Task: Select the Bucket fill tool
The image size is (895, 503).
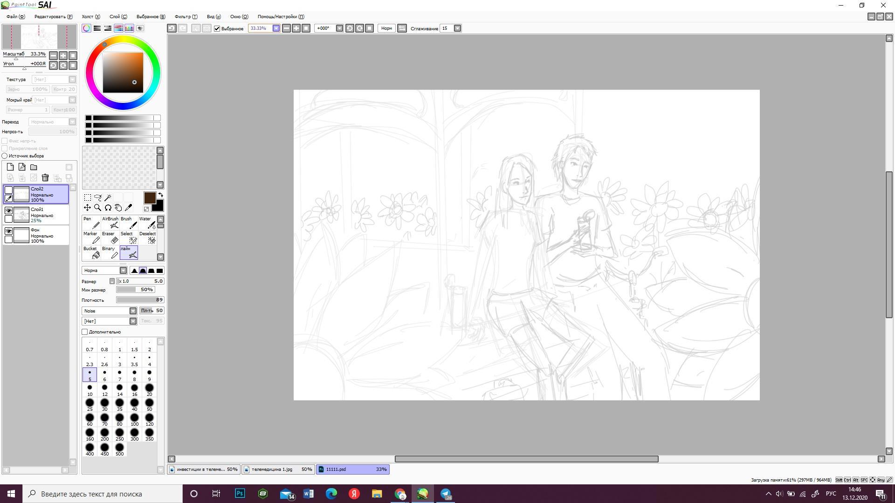Action: point(92,253)
